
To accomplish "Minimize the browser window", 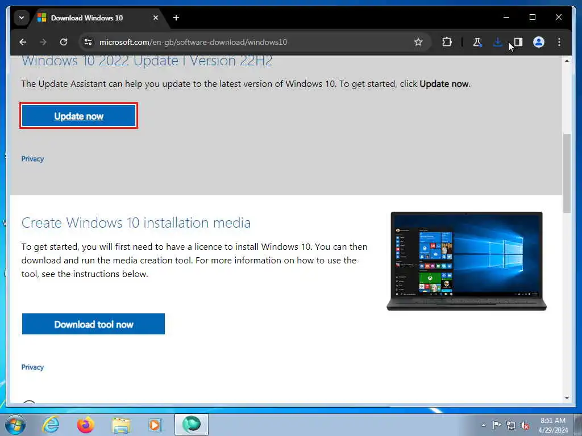I will 506,18.
